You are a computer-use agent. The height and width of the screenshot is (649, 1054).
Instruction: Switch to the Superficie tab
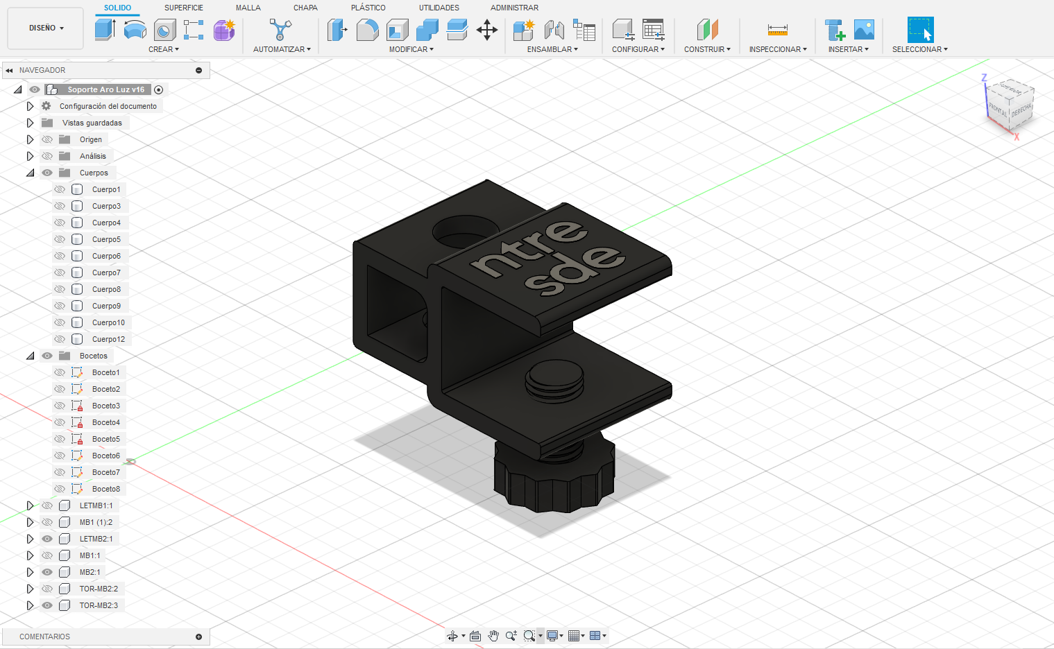point(184,8)
